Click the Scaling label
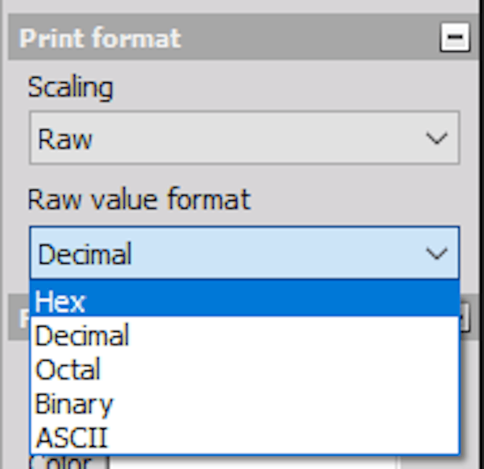 pyautogui.click(x=71, y=88)
